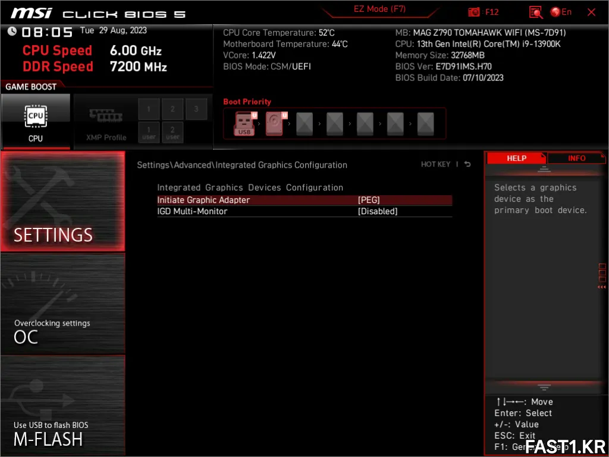Image resolution: width=609 pixels, height=457 pixels.
Task: Click the side panel collapse arrows
Action: click(x=602, y=287)
